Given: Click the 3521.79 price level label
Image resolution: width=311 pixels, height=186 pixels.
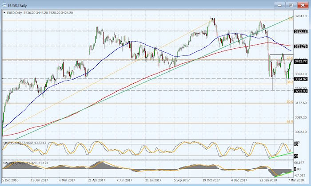Looking at the screenshot, I should pyautogui.click(x=301, y=46).
